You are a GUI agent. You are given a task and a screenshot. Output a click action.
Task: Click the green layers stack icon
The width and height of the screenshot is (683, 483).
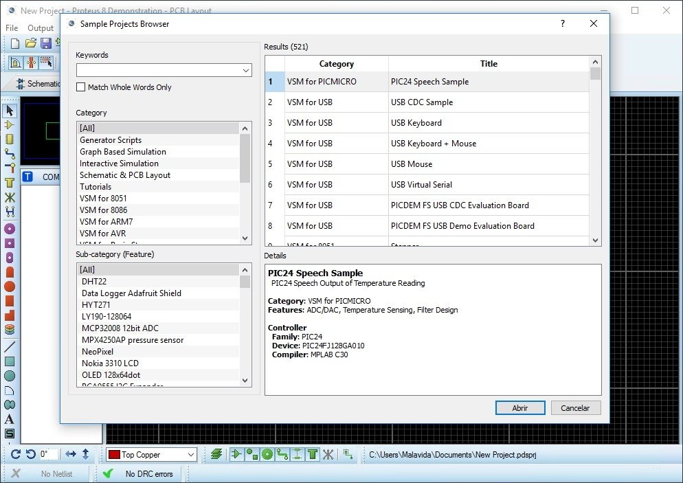pyautogui.click(x=216, y=454)
